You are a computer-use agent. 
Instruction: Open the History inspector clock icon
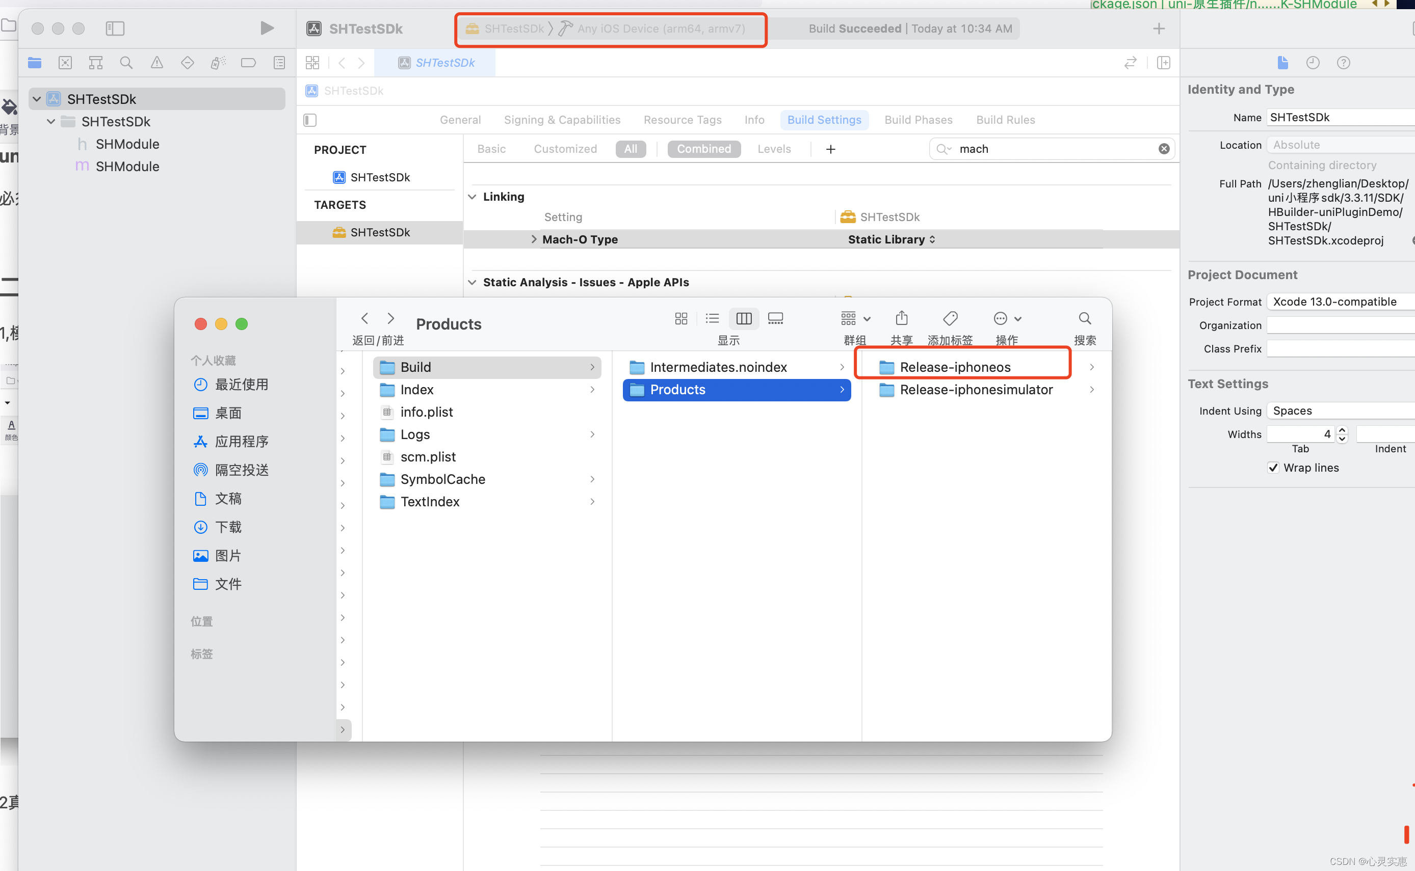pyautogui.click(x=1313, y=63)
